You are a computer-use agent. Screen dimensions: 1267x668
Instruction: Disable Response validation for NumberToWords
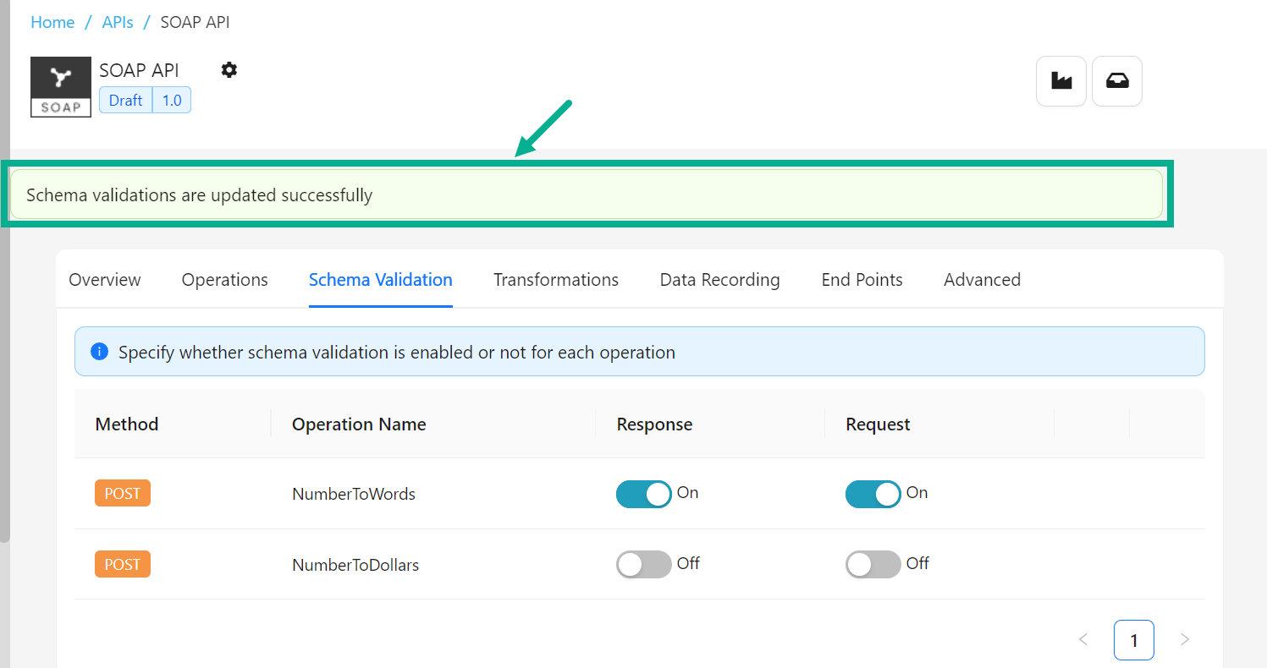tap(643, 494)
